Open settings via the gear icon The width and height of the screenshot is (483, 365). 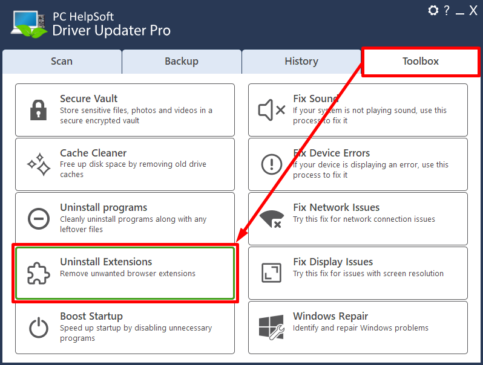pos(433,10)
